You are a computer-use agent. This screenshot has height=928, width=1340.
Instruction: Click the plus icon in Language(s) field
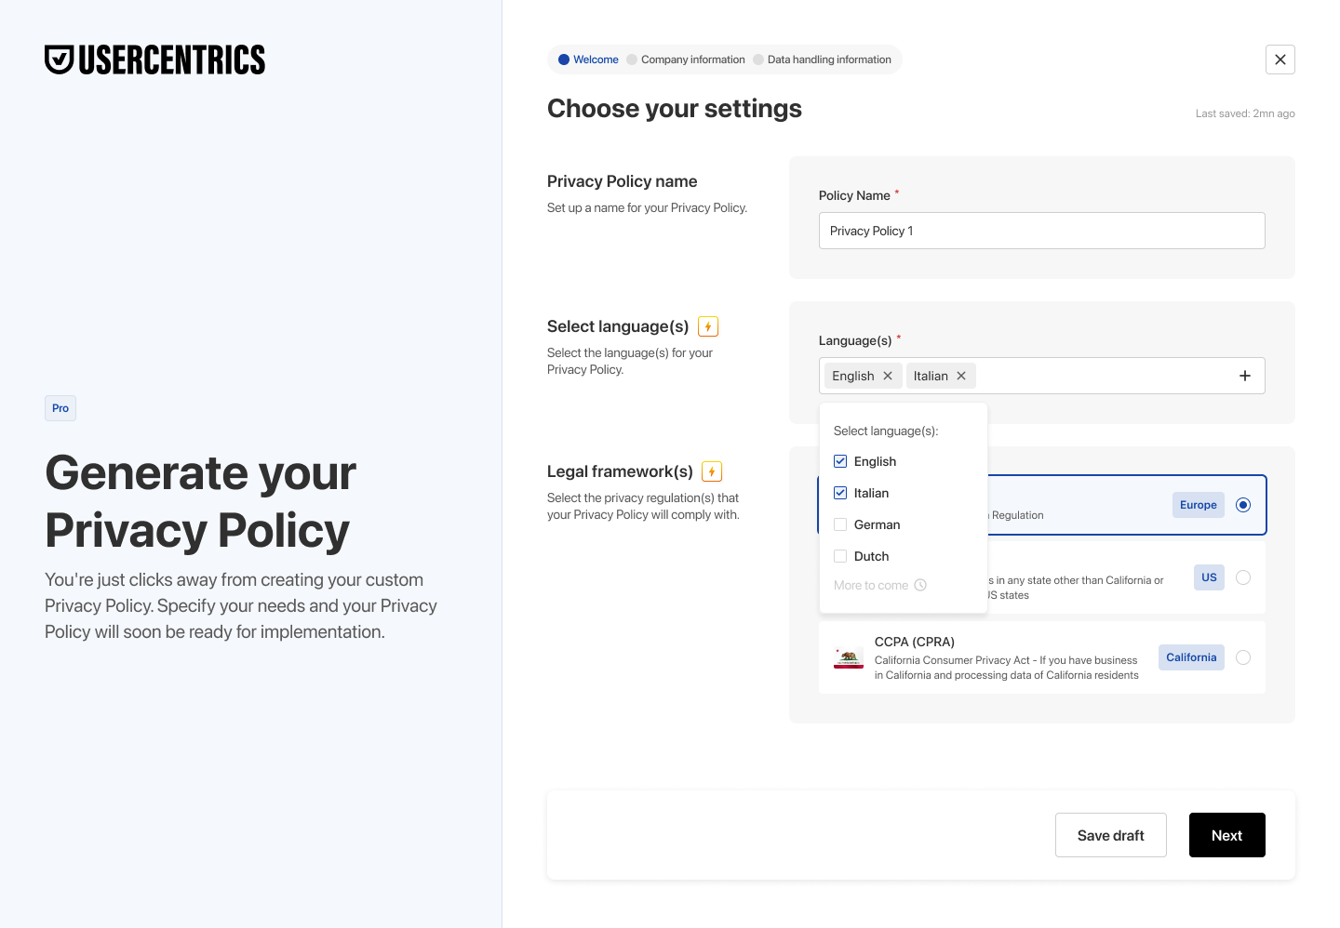tap(1245, 376)
